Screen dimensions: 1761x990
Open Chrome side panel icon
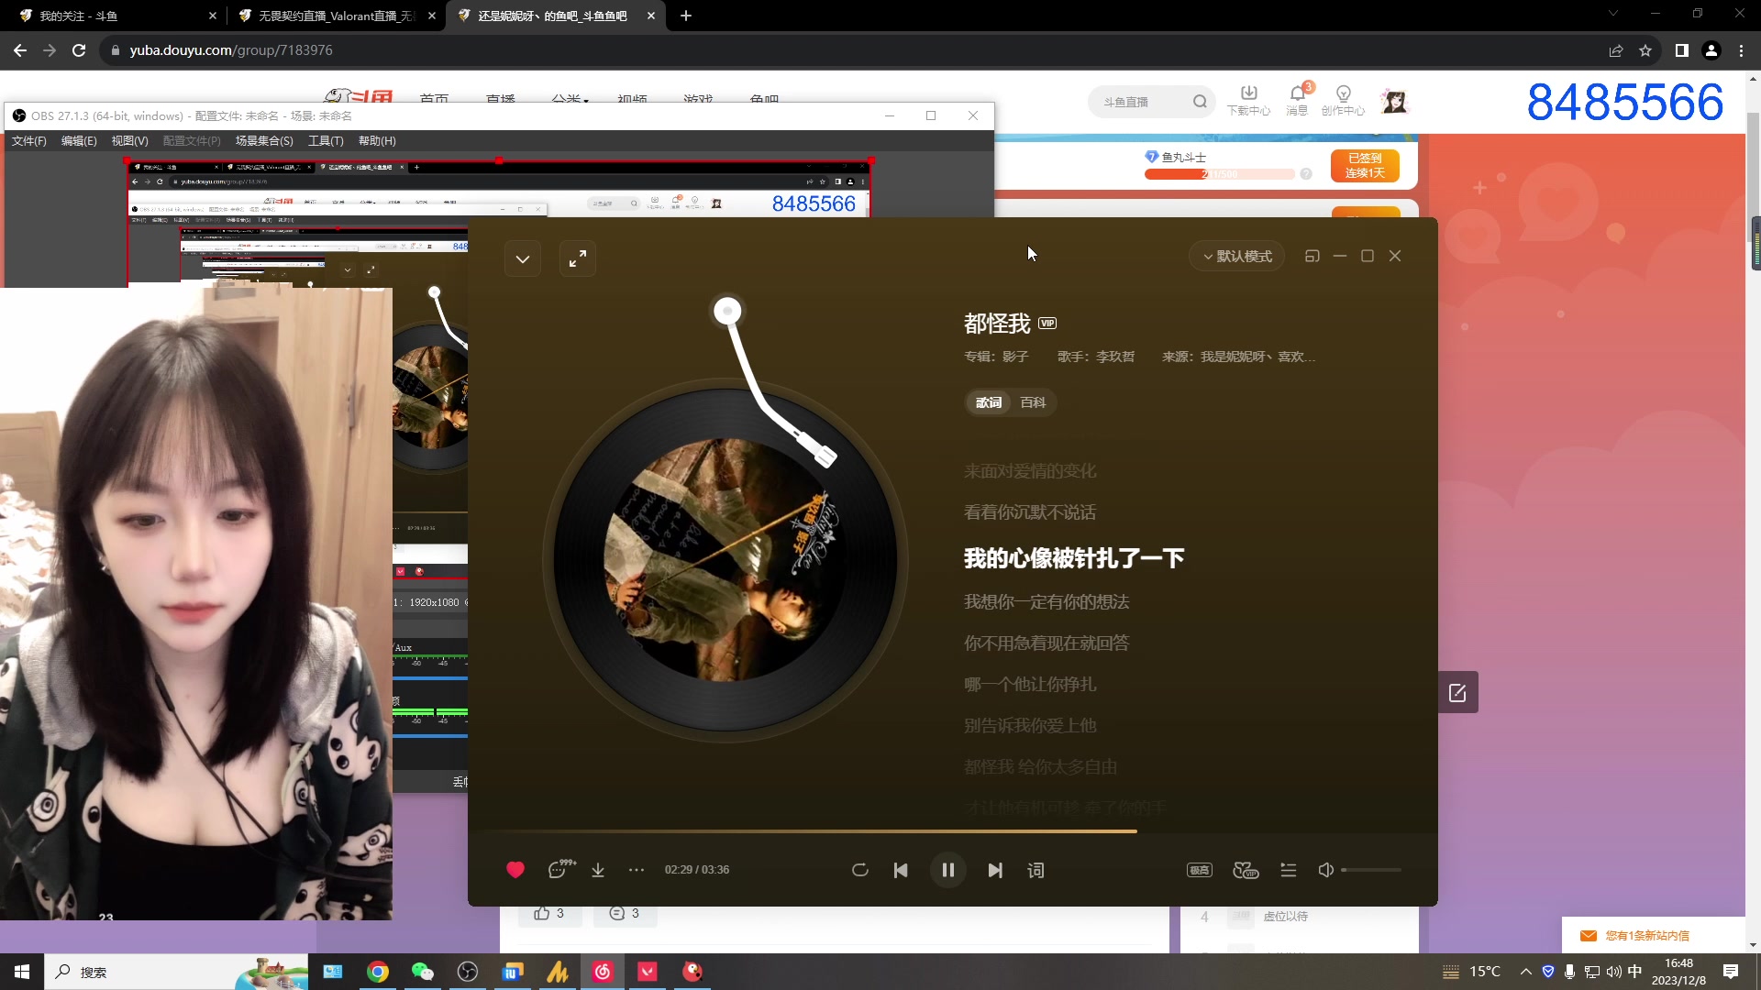tap(1681, 50)
